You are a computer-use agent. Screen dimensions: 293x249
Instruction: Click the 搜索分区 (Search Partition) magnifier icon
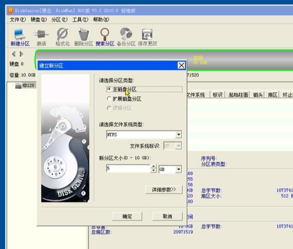coord(105,37)
